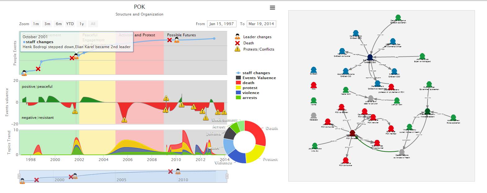The width and height of the screenshot is (487, 193).
Task: Click the Government spokesman node
Action: [x=429, y=84]
